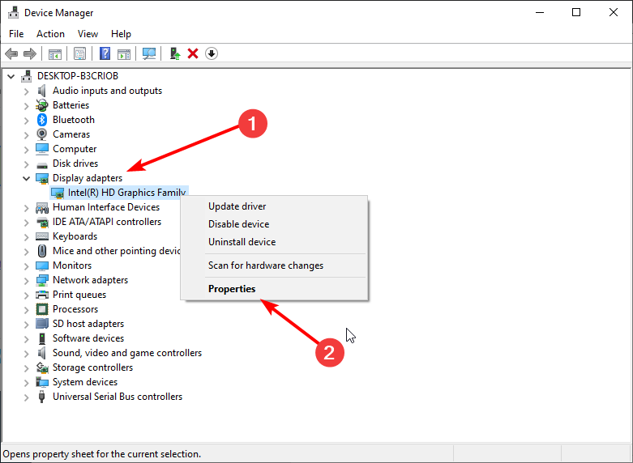Expand the Computer category
This screenshot has height=463, width=633.
(27, 150)
